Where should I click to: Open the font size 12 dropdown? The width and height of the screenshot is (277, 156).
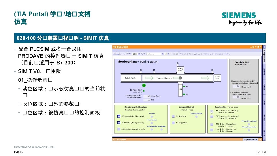coord(168,54)
